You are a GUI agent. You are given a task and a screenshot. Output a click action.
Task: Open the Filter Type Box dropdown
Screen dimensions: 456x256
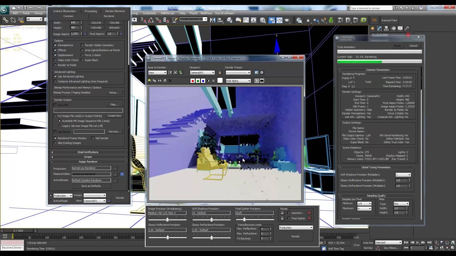tap(401, 204)
